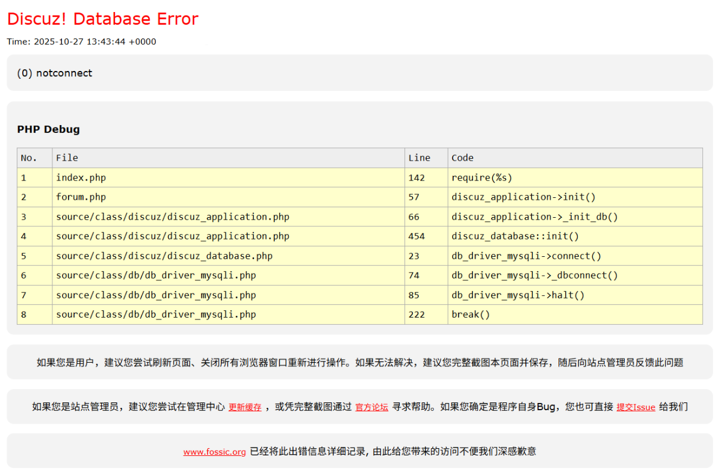This screenshot has height=474, width=718.
Task: Click the Discuz! Database Error heading
Action: (102, 19)
